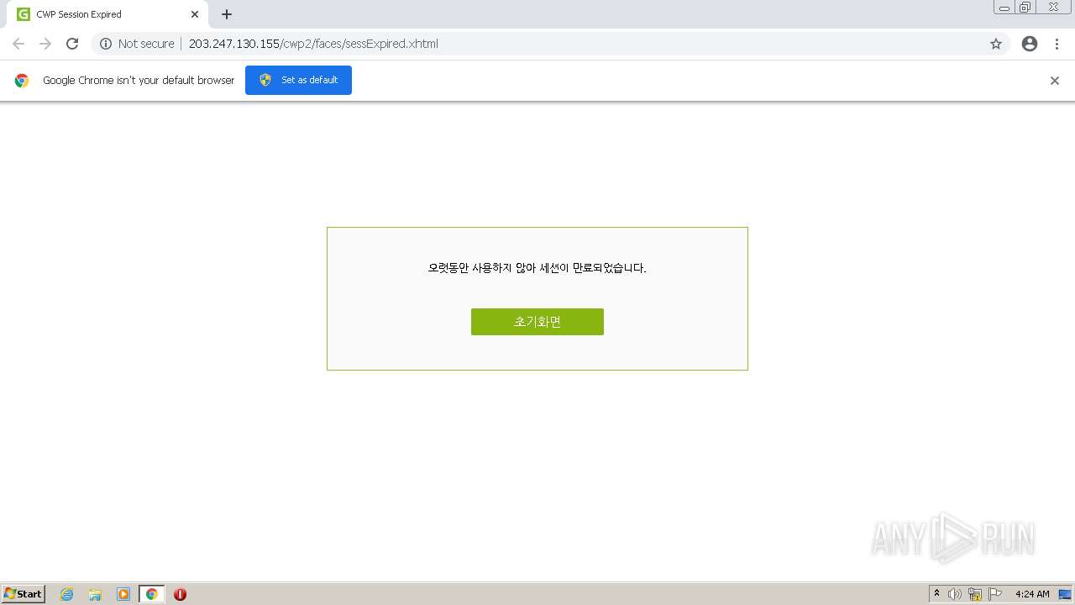Open the Chrome three-dot menu
The image size is (1075, 605).
1057,44
